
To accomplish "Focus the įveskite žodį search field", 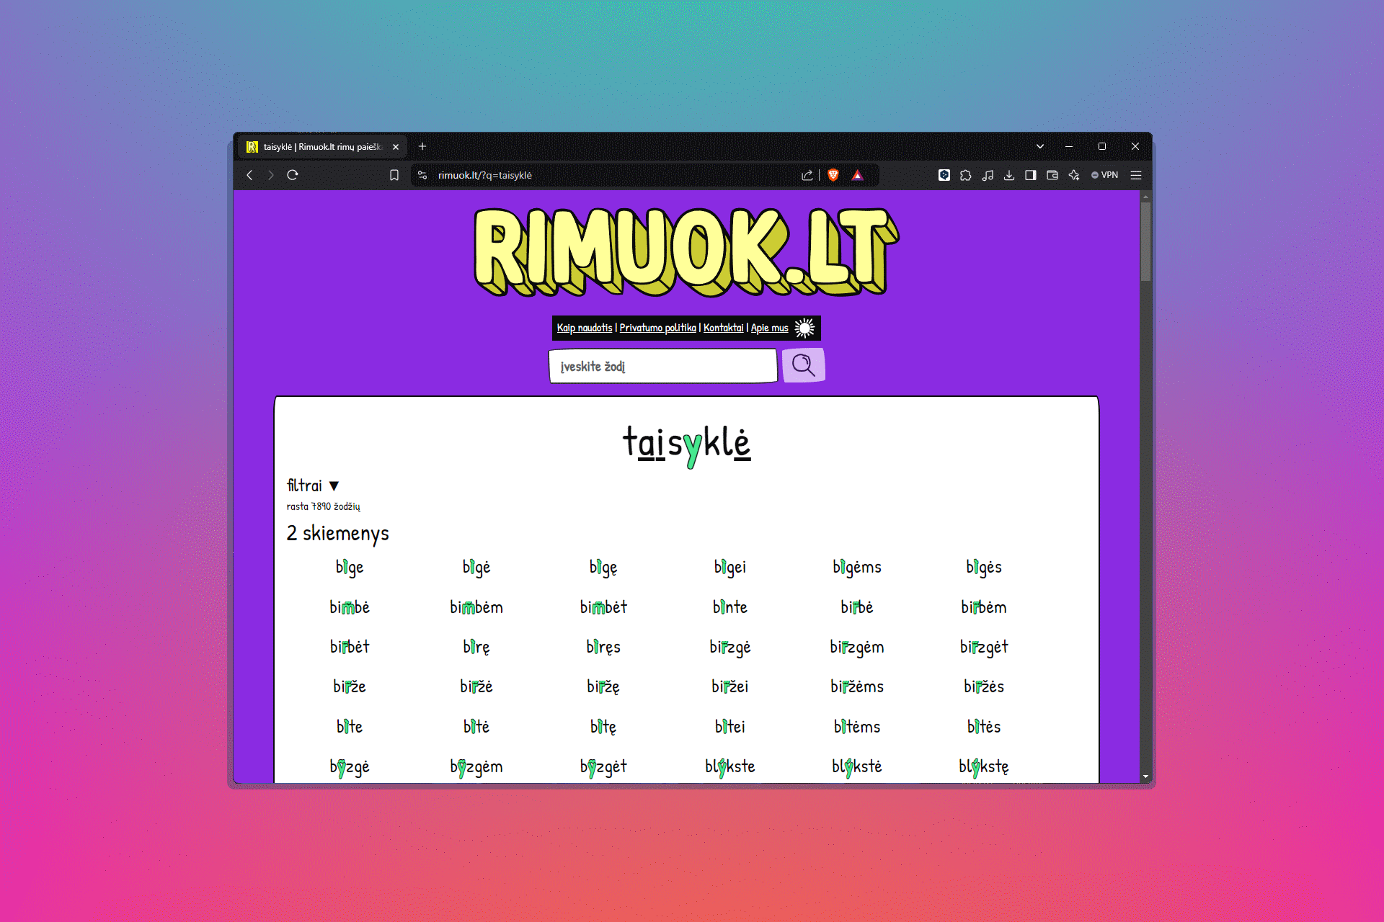I will point(662,366).
